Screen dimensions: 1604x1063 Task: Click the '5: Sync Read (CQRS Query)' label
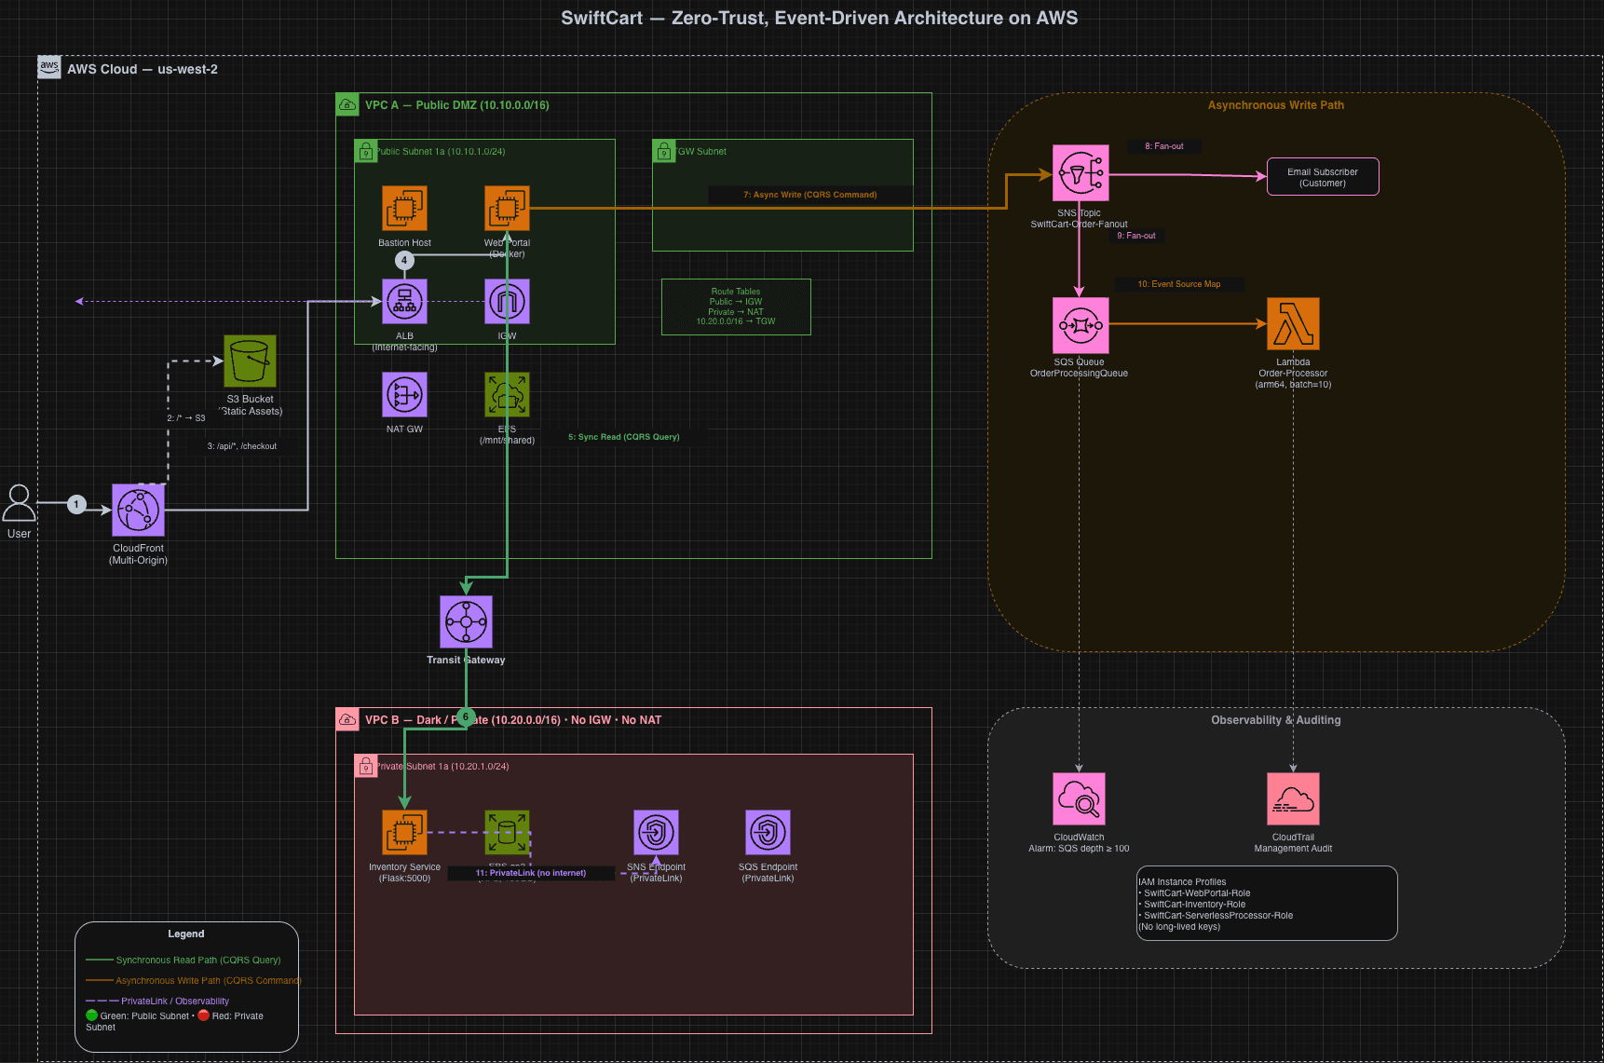click(x=623, y=437)
